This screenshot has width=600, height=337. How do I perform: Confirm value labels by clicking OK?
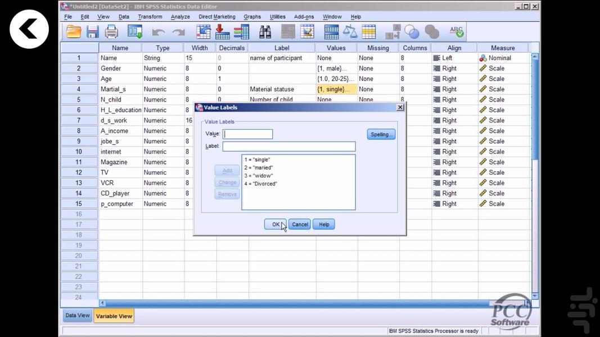275,224
